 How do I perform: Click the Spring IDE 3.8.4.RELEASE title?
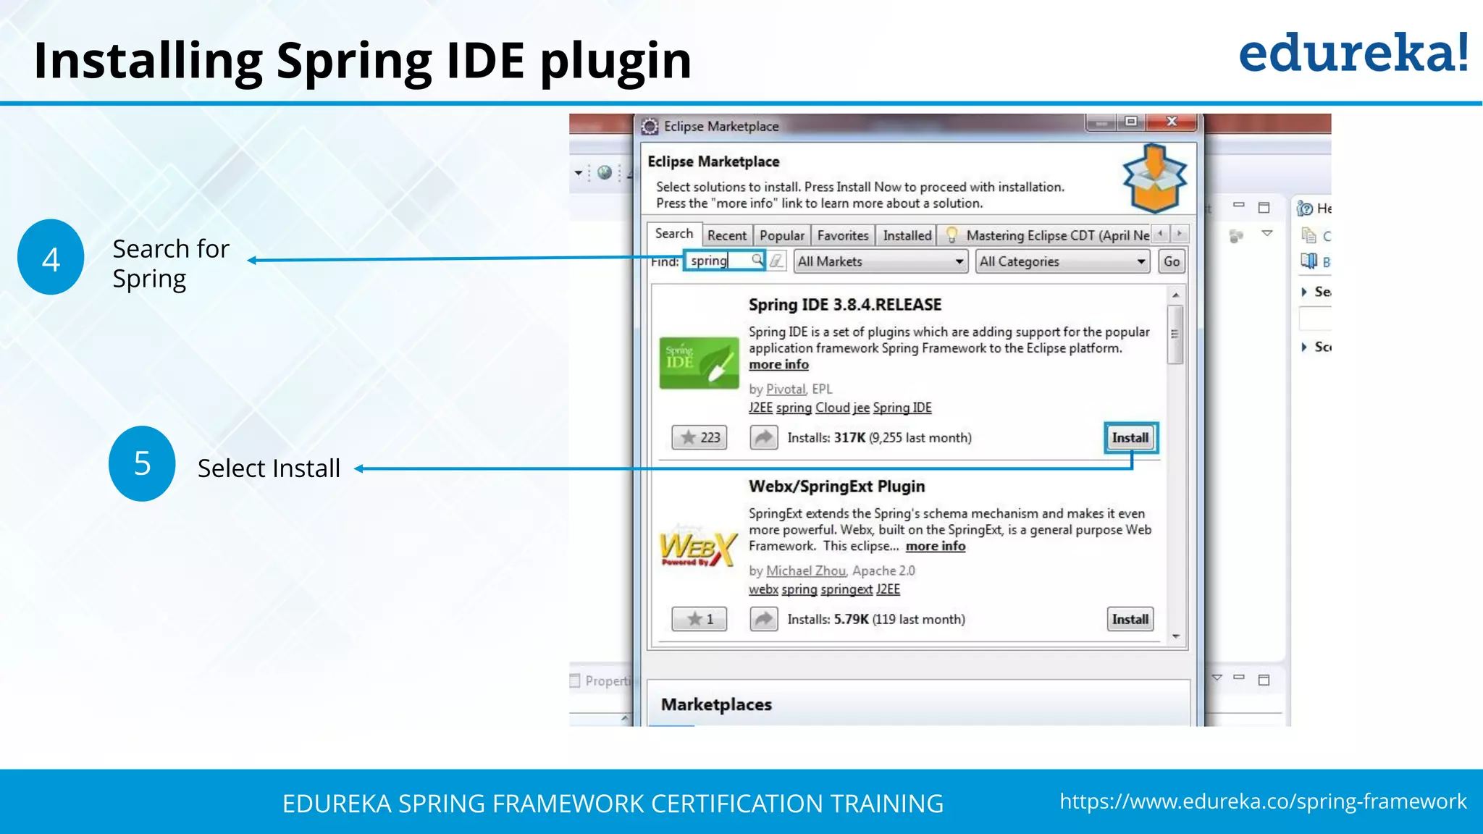pos(845,305)
